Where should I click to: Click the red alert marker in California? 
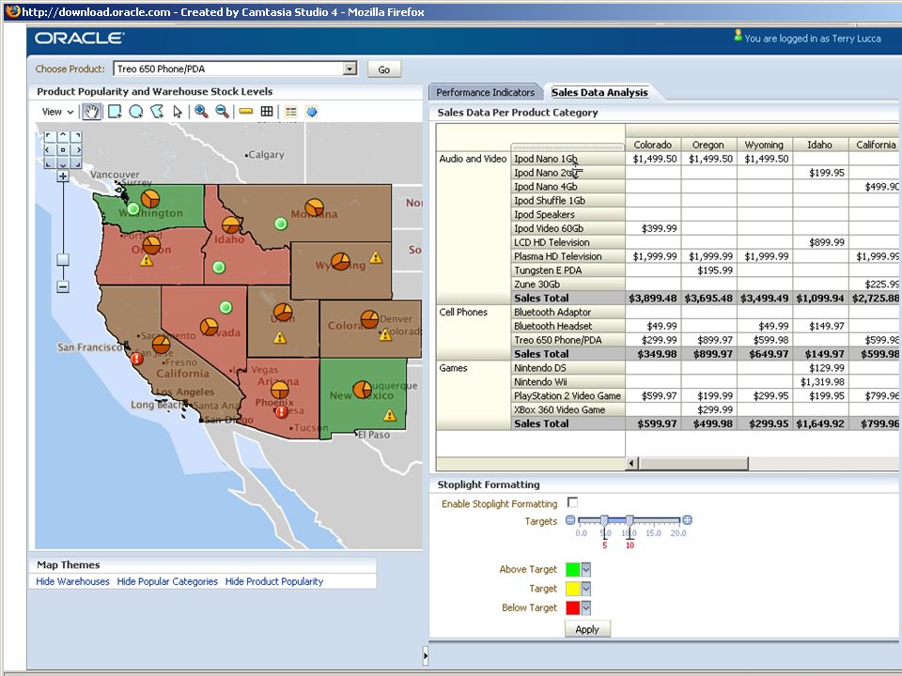(137, 359)
